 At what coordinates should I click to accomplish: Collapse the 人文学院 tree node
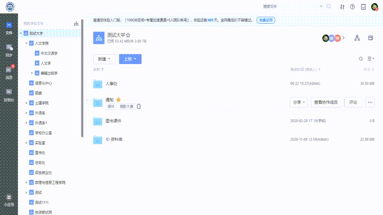coord(26,44)
